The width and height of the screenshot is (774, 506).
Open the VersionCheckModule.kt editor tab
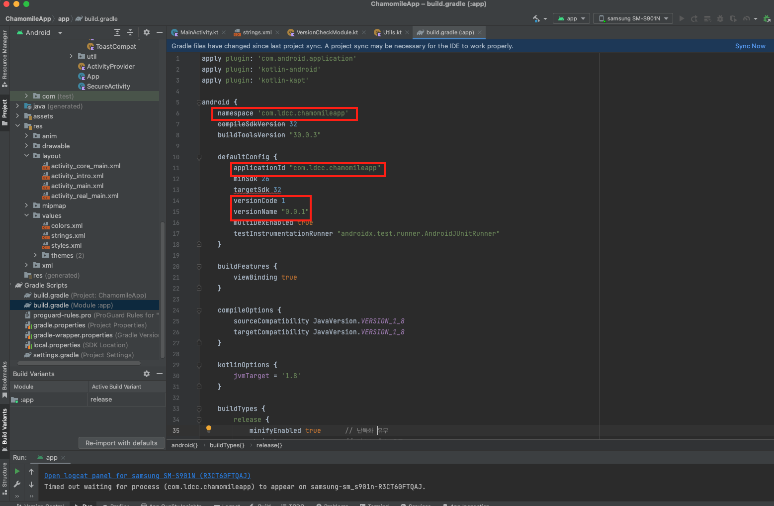pyautogui.click(x=327, y=32)
